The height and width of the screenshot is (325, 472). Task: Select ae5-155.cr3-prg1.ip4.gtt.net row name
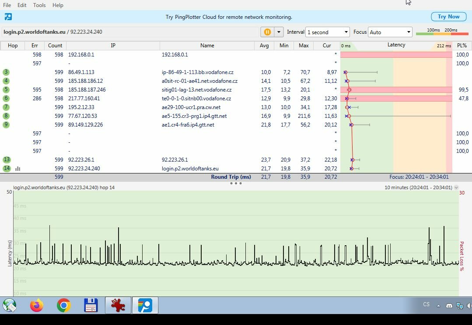[x=194, y=116]
